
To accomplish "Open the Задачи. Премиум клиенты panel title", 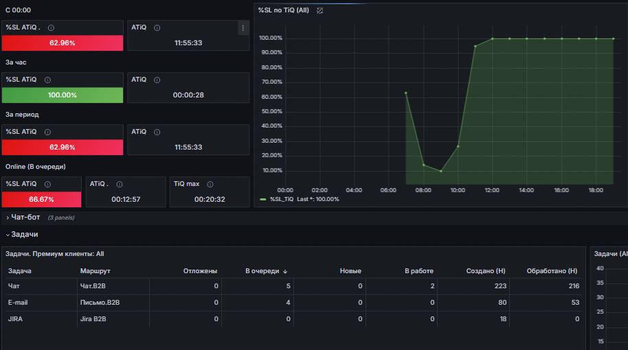I will (x=55, y=254).
